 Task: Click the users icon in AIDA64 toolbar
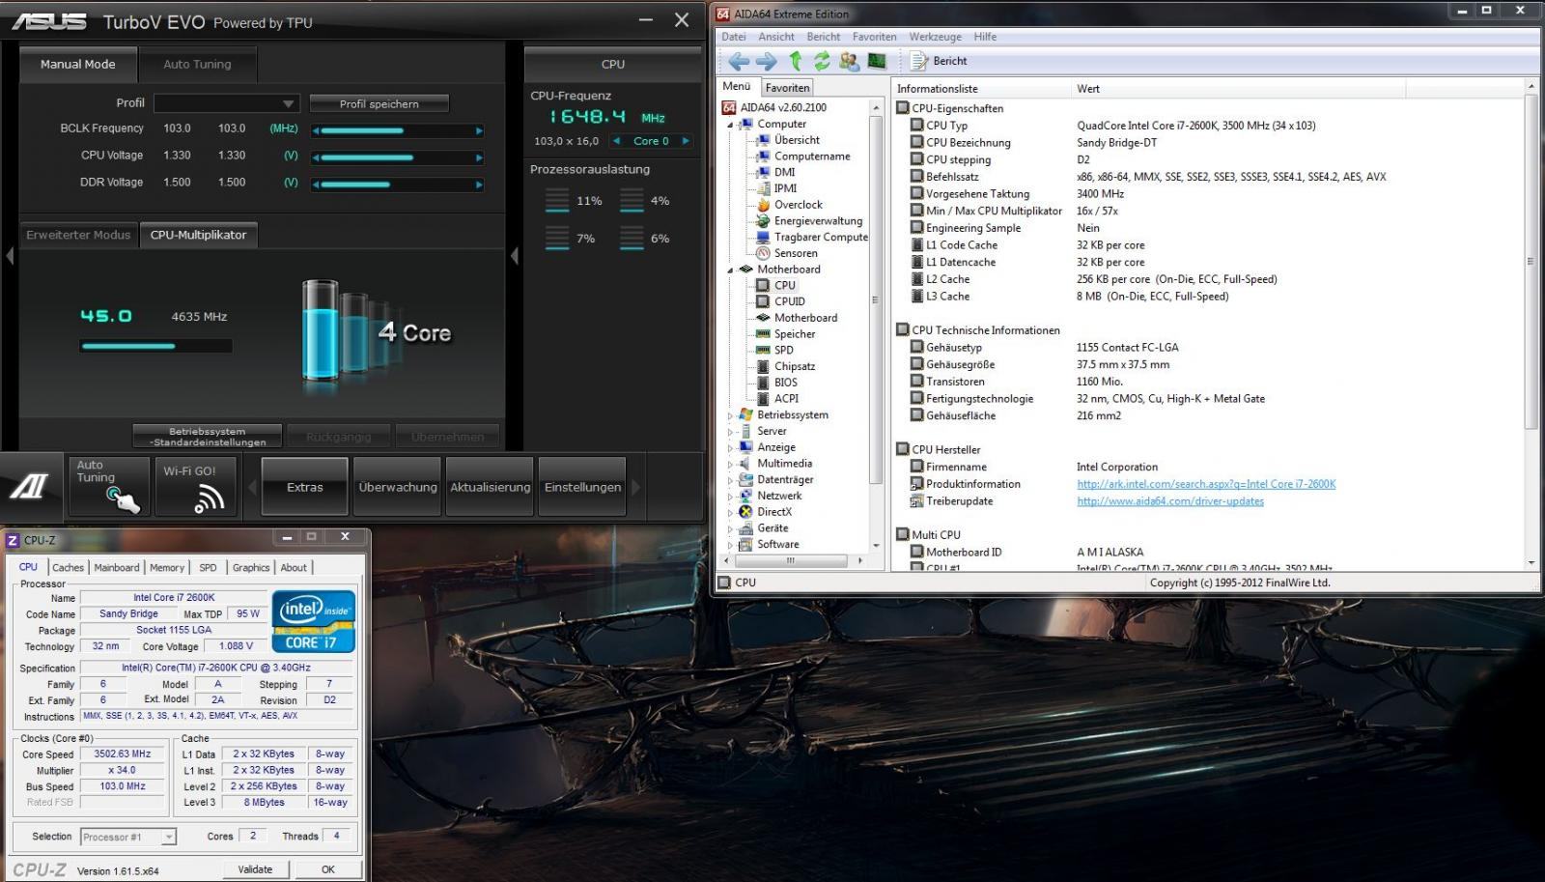click(849, 61)
